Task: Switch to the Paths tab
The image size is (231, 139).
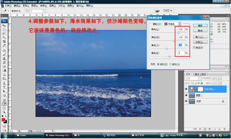Action: coord(204,74)
